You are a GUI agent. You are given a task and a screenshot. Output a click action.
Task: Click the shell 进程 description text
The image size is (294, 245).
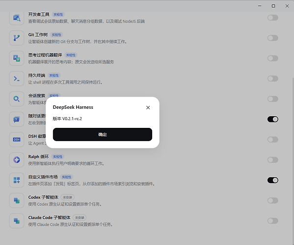click(65, 82)
